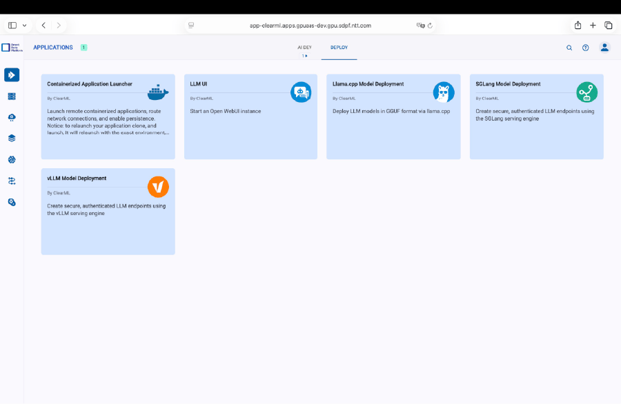Click the cloud gear icon in the sidebar
Image resolution: width=621 pixels, height=404 pixels.
click(x=12, y=117)
